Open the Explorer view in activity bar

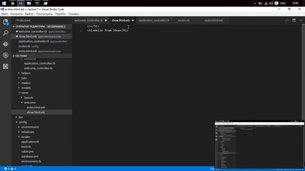click(6, 22)
